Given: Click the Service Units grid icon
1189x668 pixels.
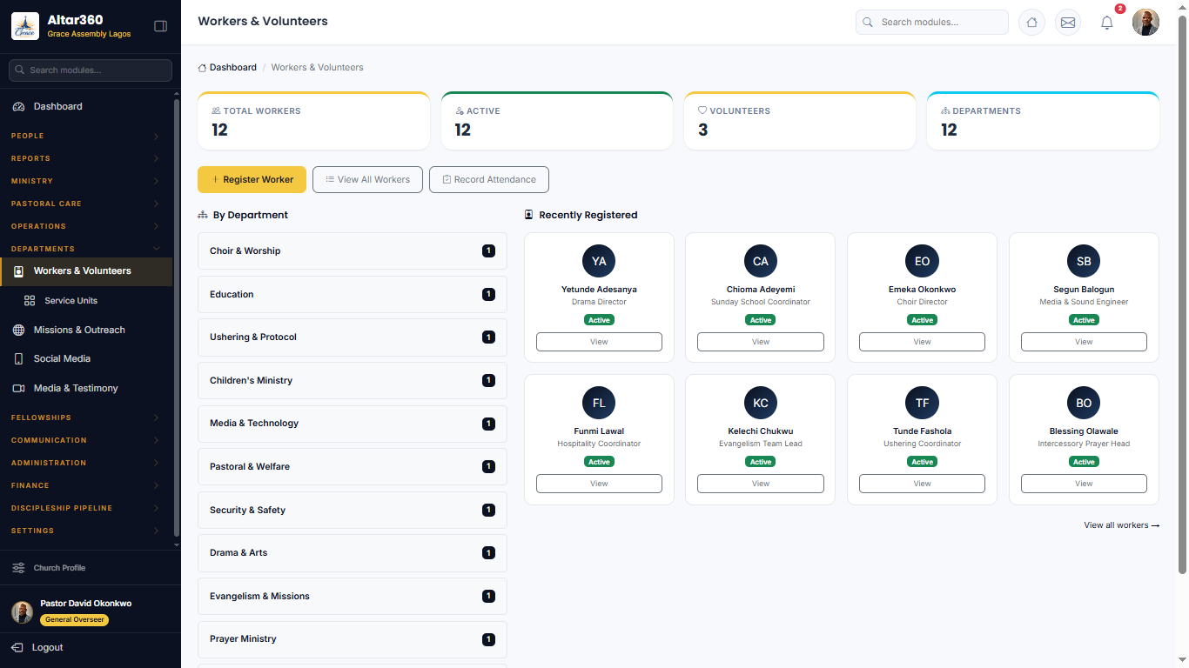Looking at the screenshot, I should pyautogui.click(x=30, y=301).
